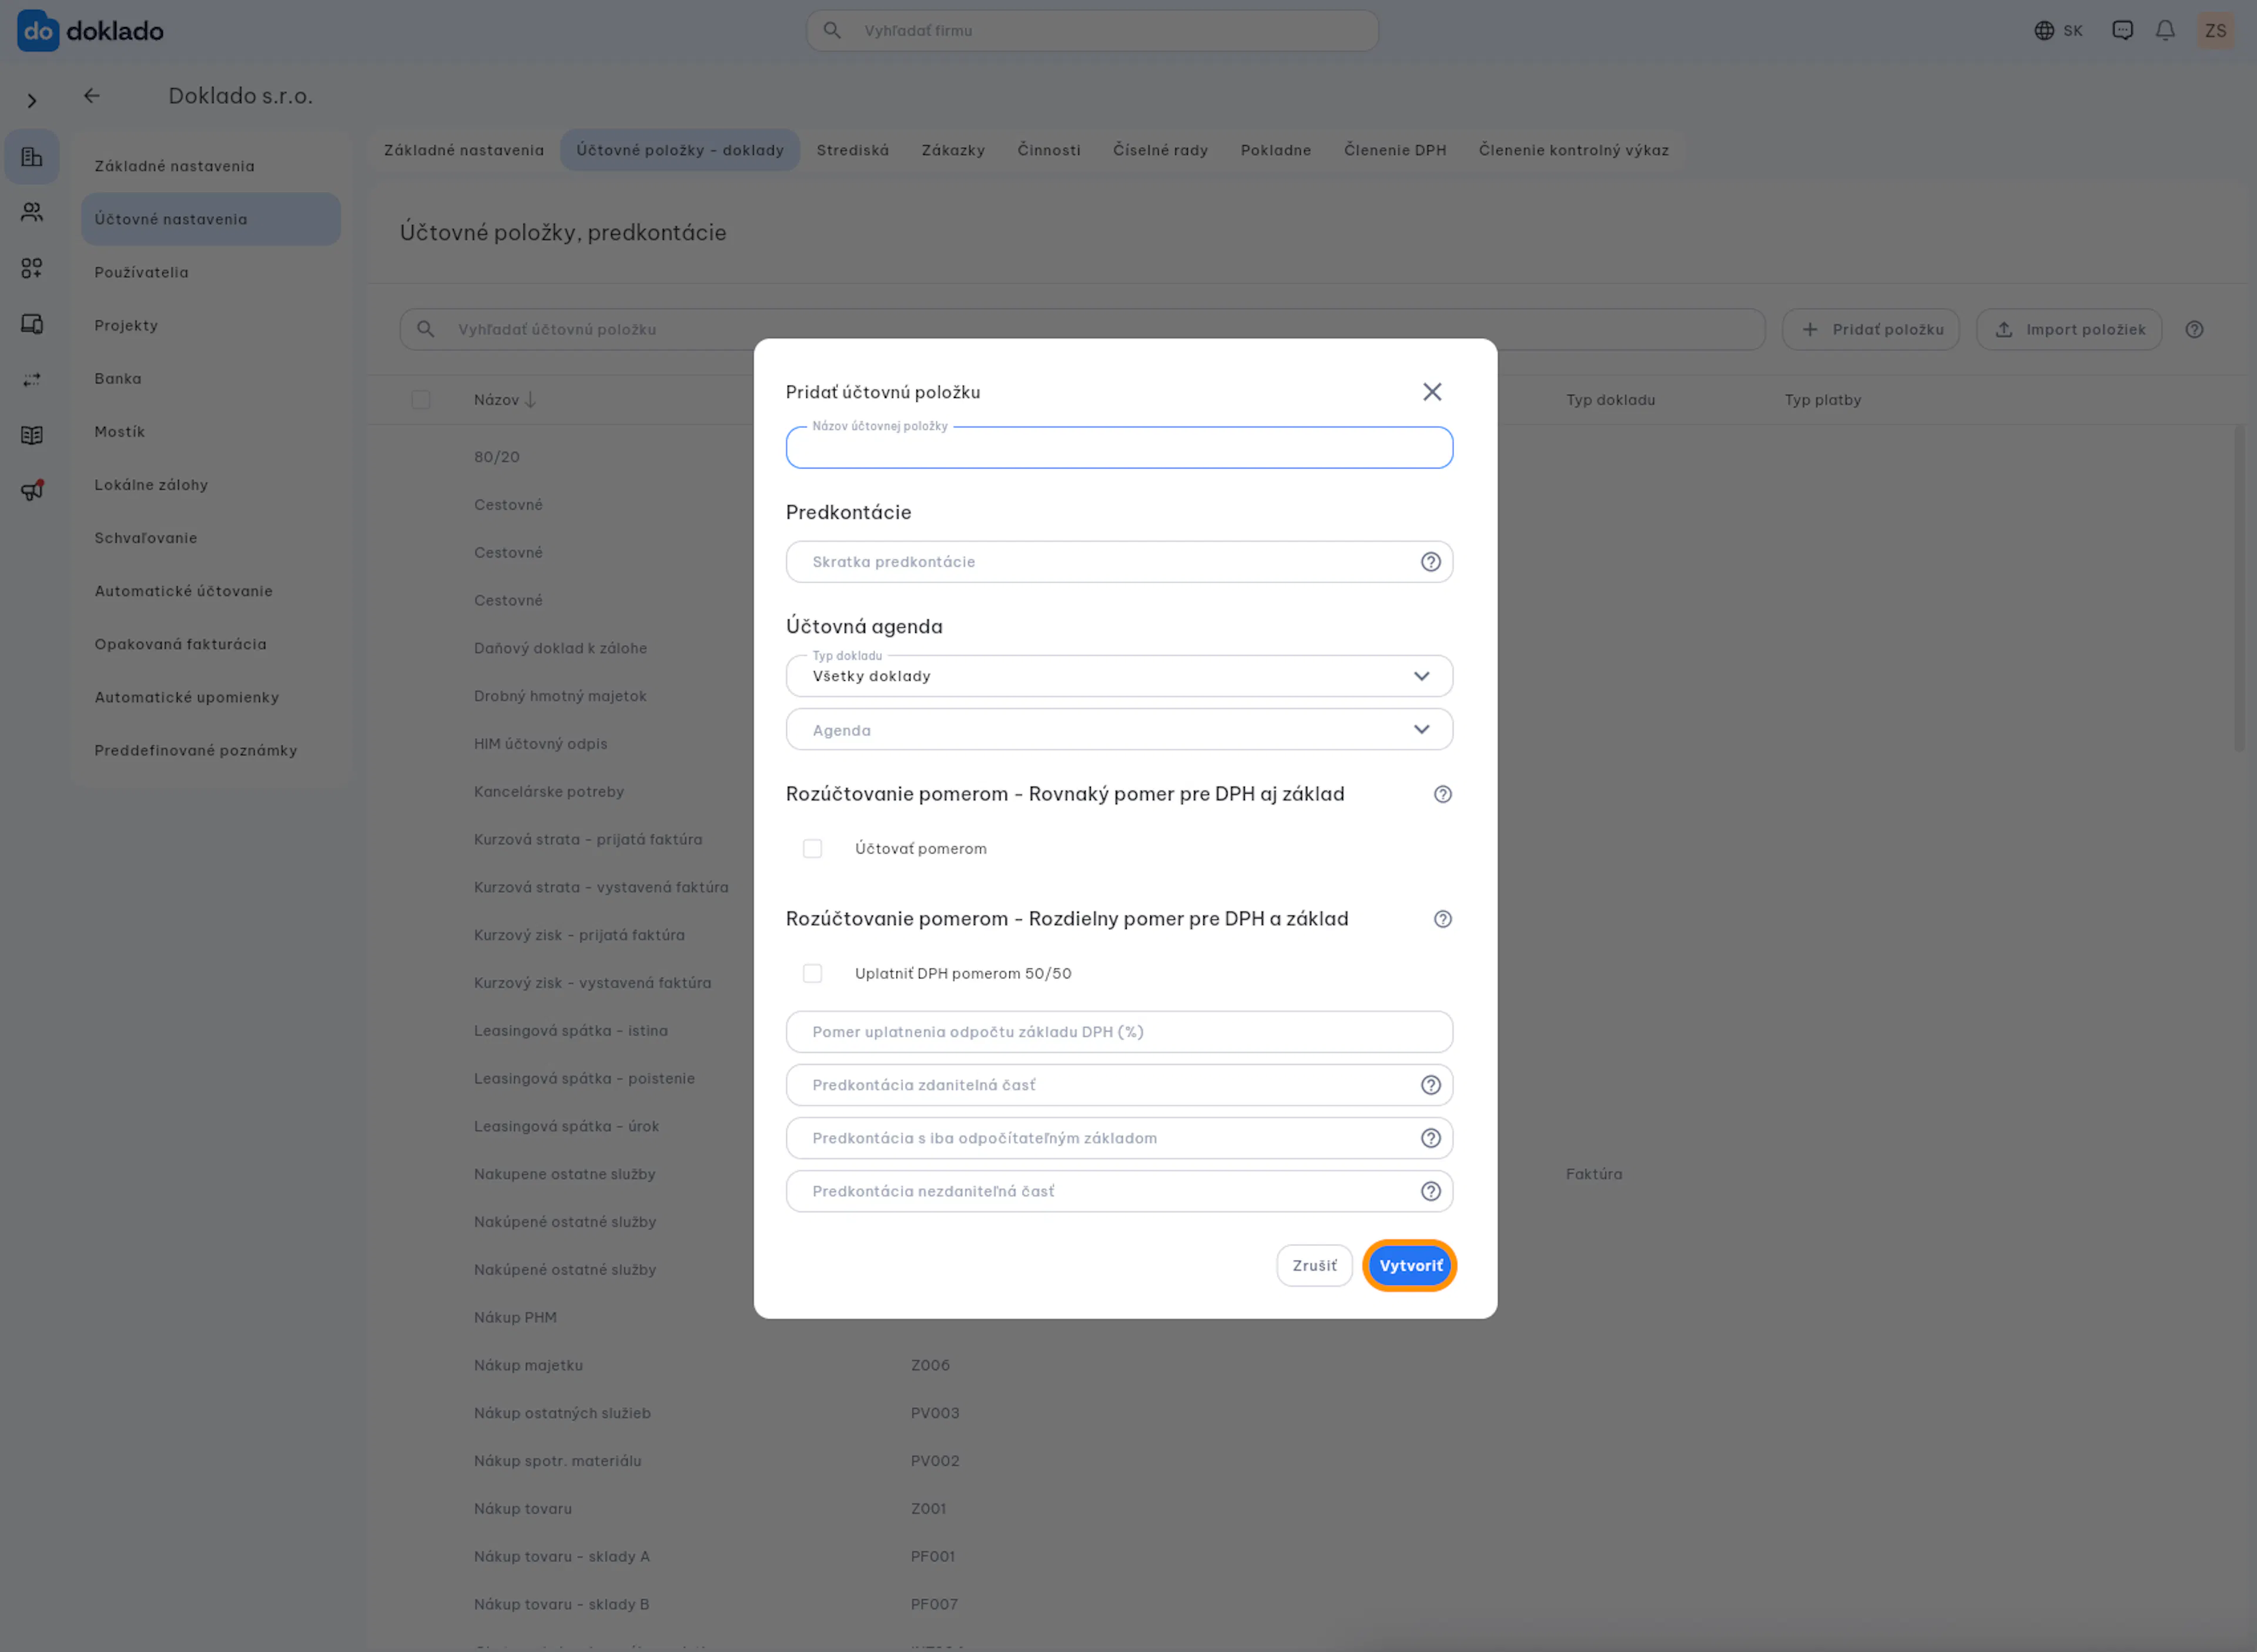Open the users sidebar icon
Screen dimensions: 2257x1652
[32, 212]
